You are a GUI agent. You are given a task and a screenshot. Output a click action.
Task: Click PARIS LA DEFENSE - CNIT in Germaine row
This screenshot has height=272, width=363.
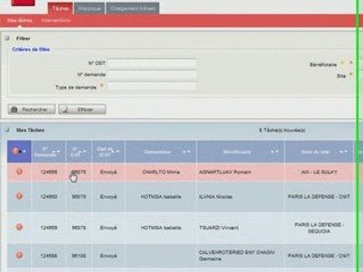pos(319,256)
